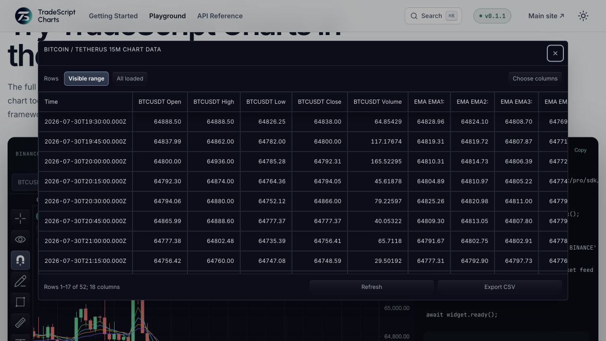Click high value 64936.00

[x=214, y=162]
